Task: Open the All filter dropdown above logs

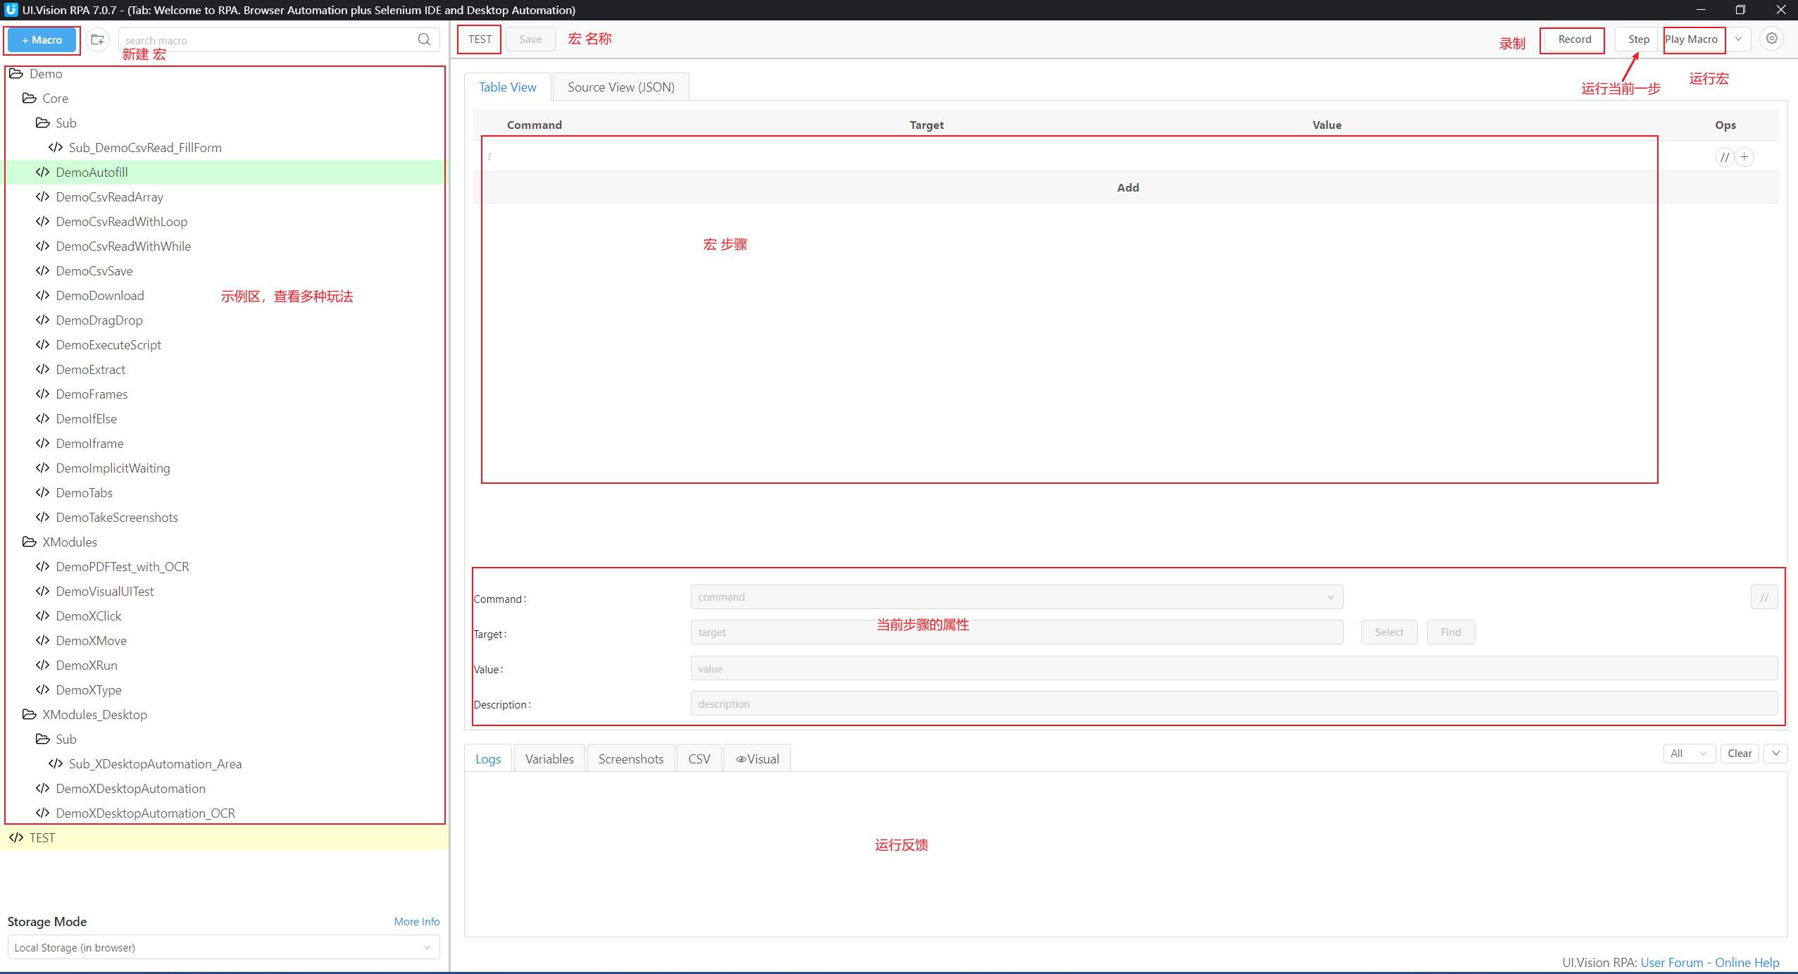Action: [1689, 753]
